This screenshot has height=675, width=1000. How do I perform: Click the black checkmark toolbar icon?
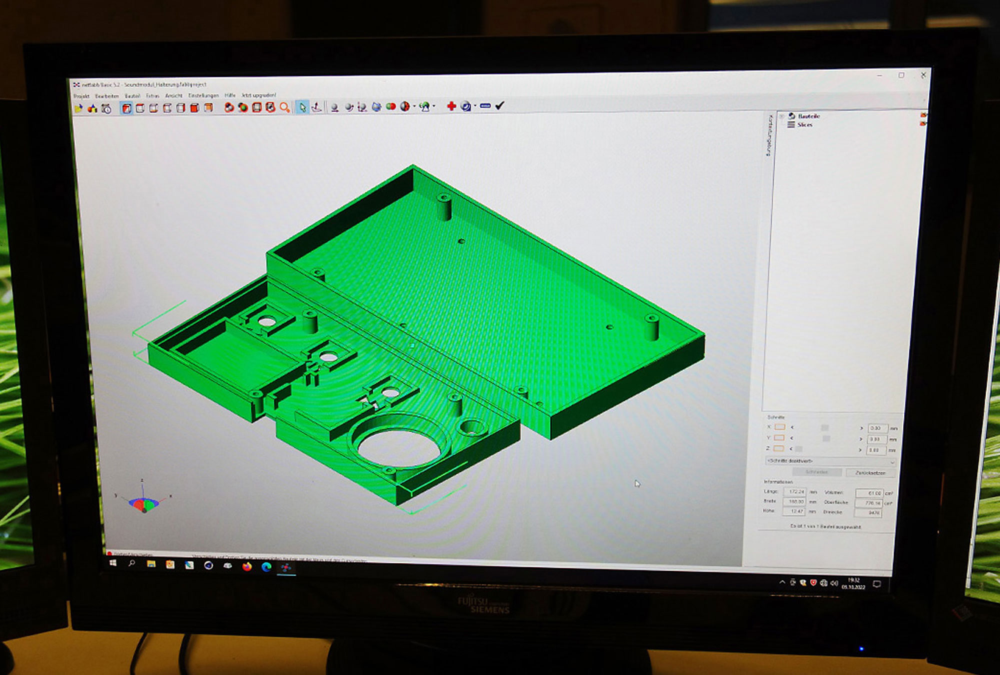click(499, 105)
